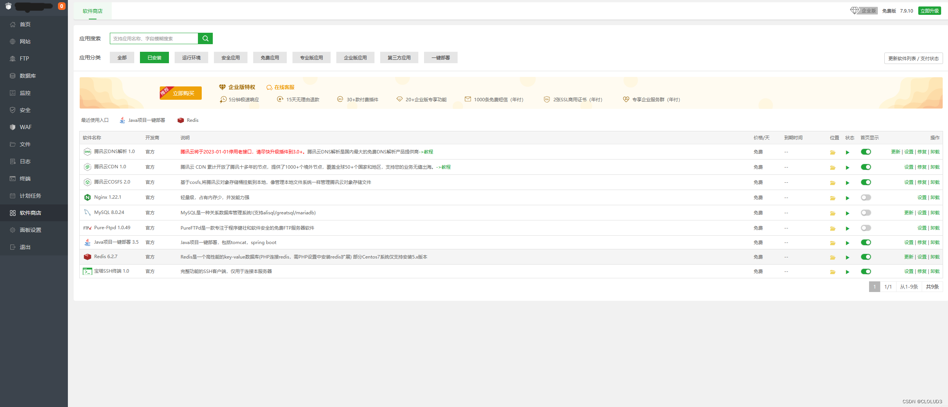Click the notification badge showing 0
The image size is (948, 407).
click(x=61, y=6)
